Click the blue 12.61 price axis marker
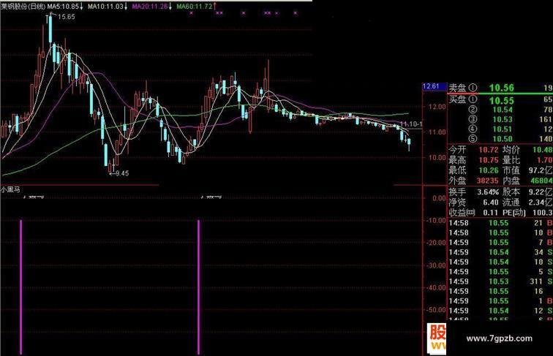Viewport: 553px width, 356px height. pos(434,86)
